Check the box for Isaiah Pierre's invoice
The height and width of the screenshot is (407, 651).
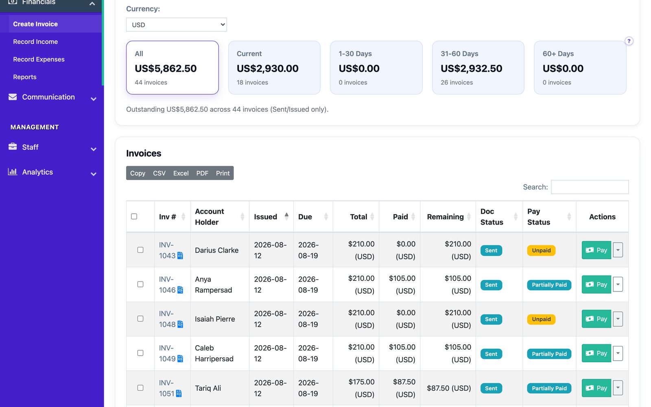[x=140, y=319]
